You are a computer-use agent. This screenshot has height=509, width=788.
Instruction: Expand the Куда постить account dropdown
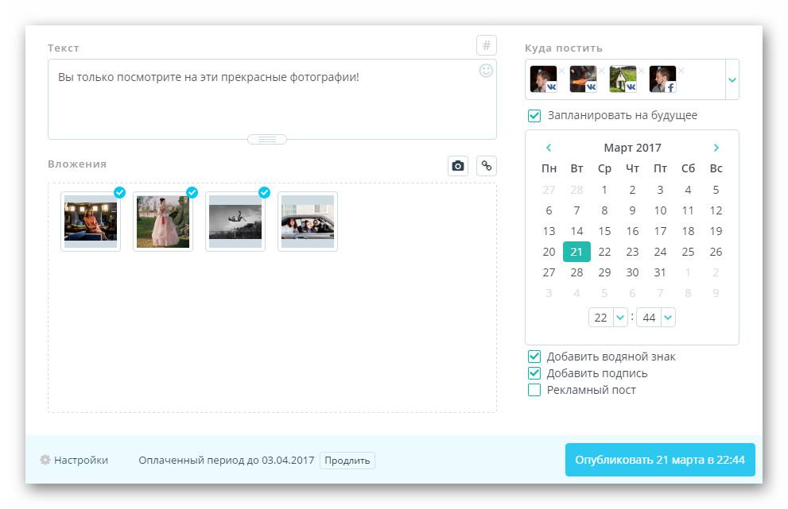(732, 79)
